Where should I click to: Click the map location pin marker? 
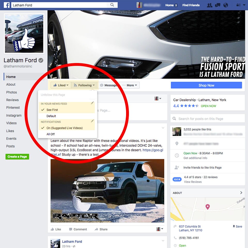(207, 207)
